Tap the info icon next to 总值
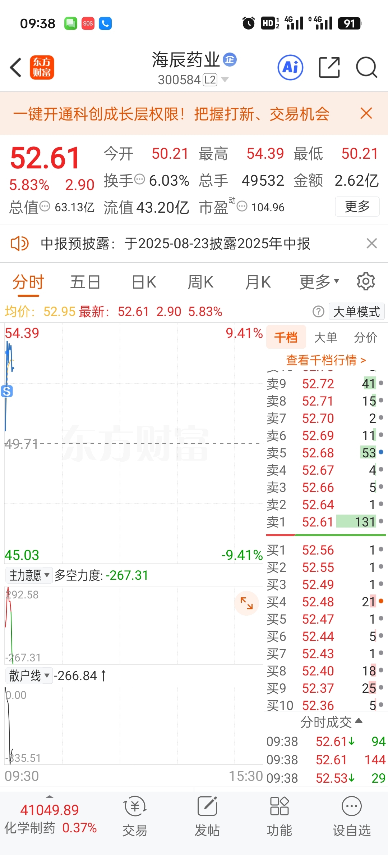388x855 pixels. coord(45,206)
